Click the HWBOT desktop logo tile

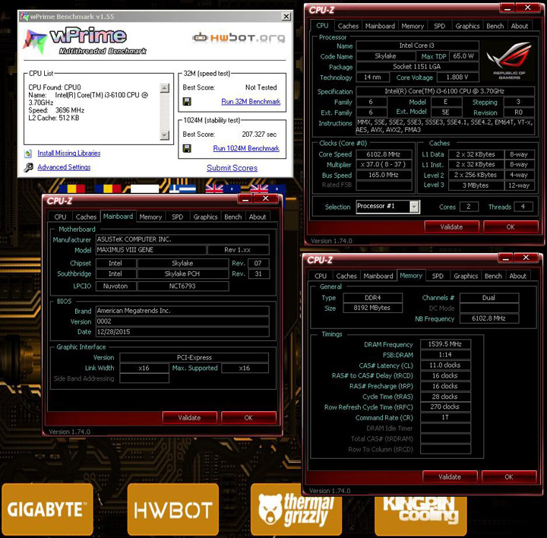tap(173, 509)
